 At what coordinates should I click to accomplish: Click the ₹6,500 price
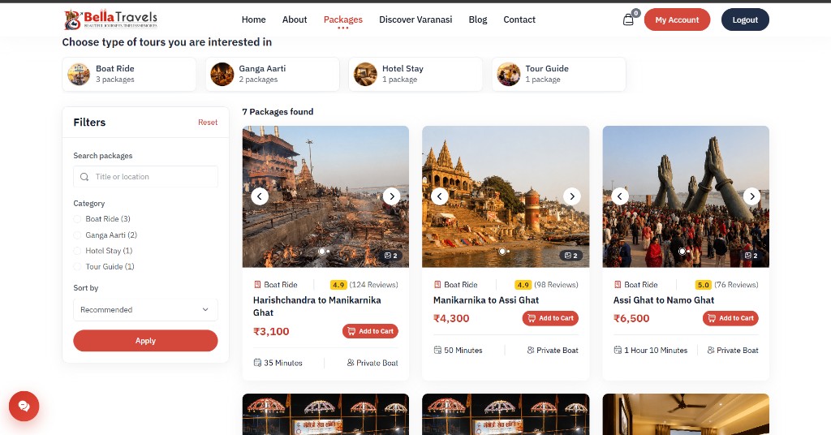pyautogui.click(x=631, y=318)
